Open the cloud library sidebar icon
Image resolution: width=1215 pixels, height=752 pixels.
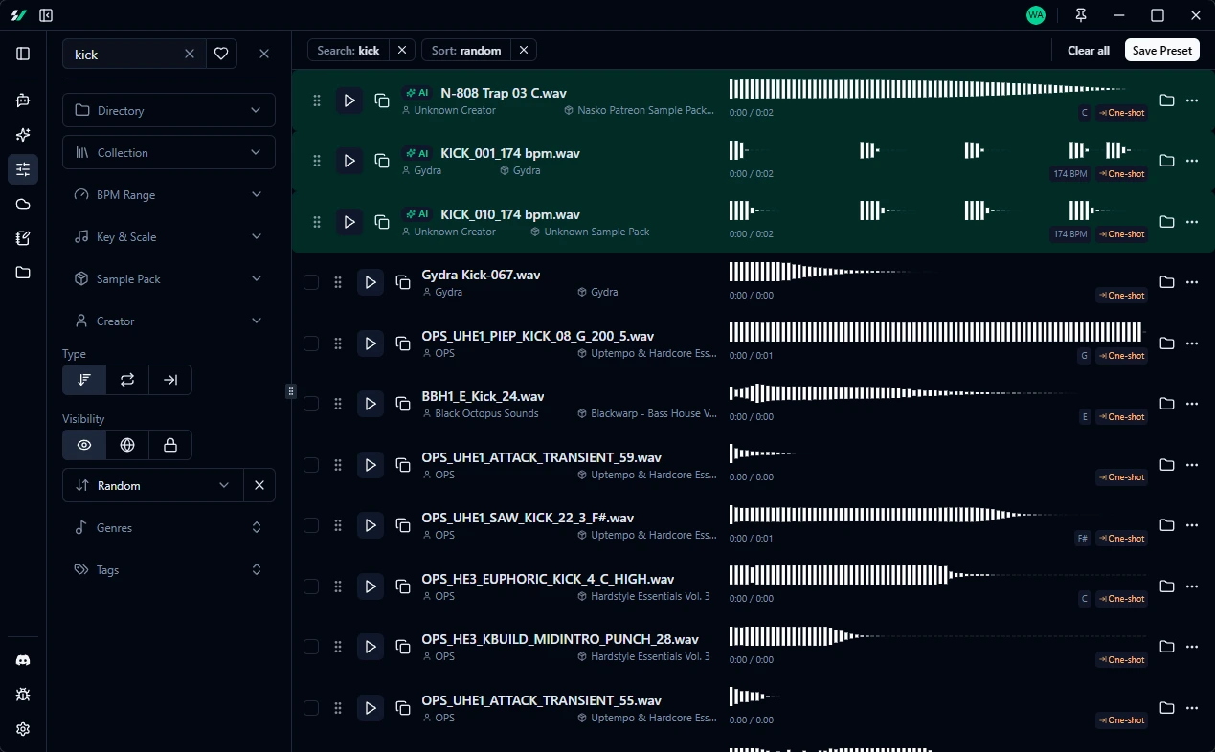point(22,203)
